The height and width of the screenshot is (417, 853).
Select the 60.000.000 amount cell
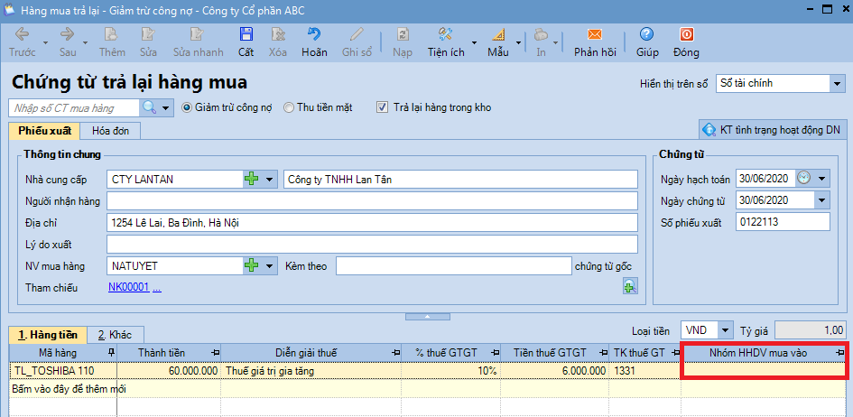click(169, 371)
